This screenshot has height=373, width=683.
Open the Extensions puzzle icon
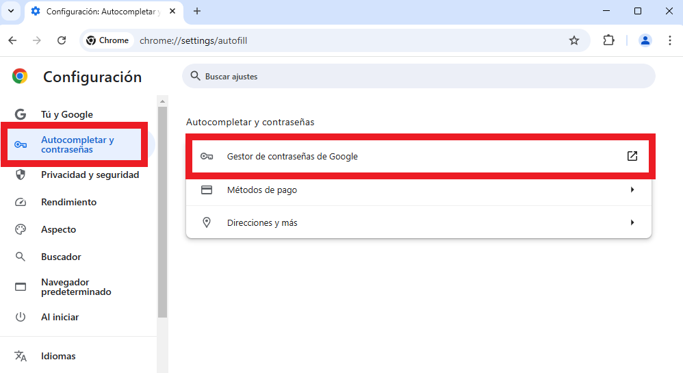(608, 40)
